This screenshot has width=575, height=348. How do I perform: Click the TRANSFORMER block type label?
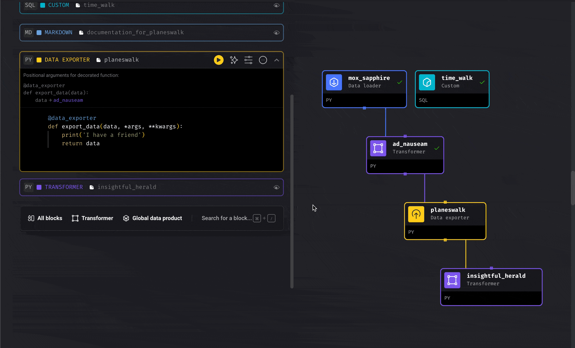(64, 187)
